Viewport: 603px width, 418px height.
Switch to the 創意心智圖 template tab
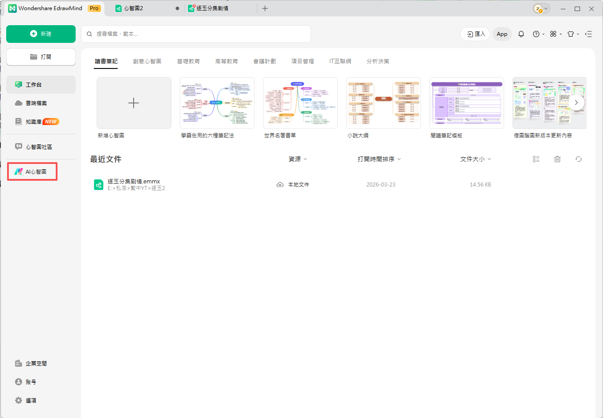tap(147, 61)
